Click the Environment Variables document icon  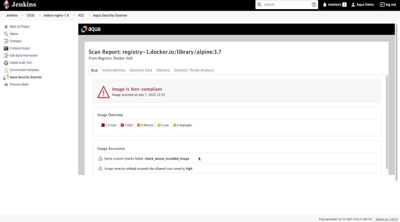click(6, 70)
